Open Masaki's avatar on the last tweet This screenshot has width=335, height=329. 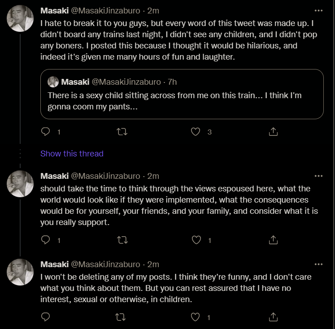[x=20, y=272]
